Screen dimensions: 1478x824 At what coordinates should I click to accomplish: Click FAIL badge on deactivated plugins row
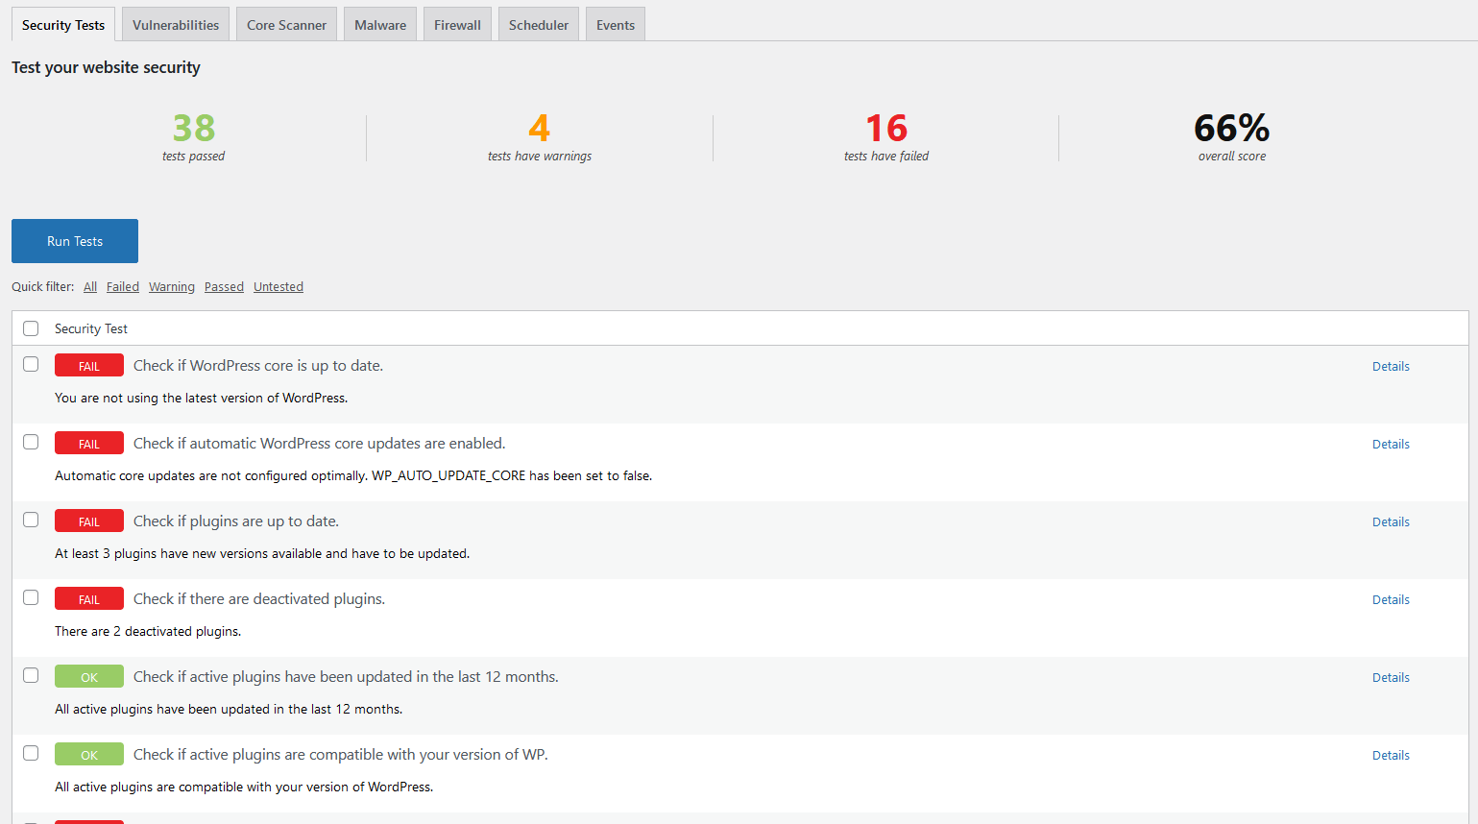pos(89,599)
